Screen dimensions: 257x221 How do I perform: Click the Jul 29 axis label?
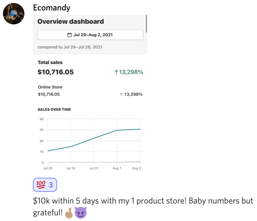48,168
